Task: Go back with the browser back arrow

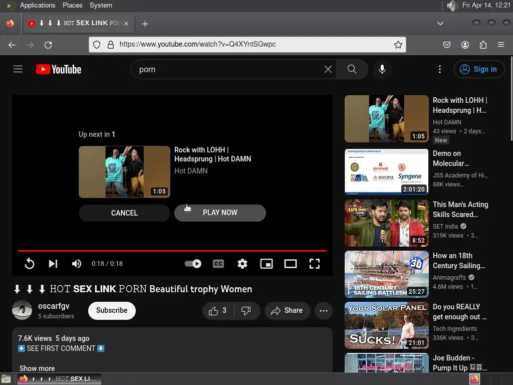Action: pyautogui.click(x=12, y=45)
